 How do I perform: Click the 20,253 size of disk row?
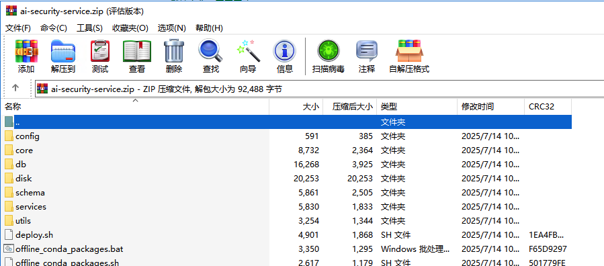point(306,178)
